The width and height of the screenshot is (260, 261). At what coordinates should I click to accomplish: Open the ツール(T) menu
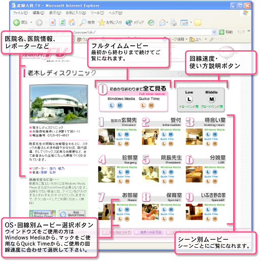coord(97,13)
